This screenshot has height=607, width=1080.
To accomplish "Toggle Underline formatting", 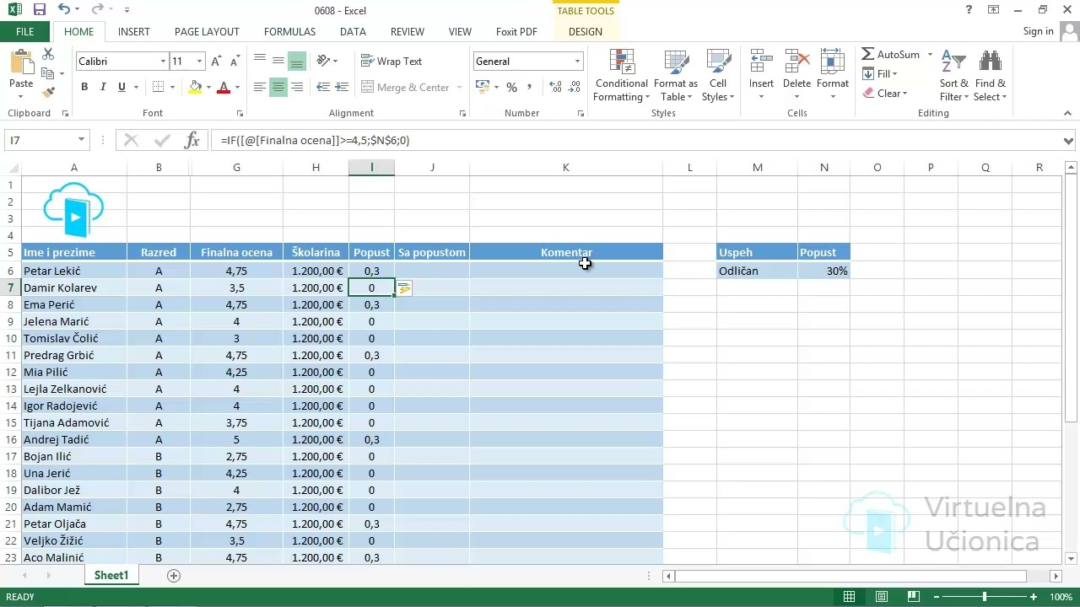I will click(x=121, y=88).
